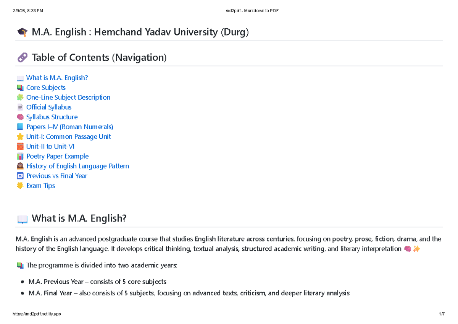Click the repeat icon beside Previous vs Final Year
The width and height of the screenshot is (458, 324).
point(20,176)
